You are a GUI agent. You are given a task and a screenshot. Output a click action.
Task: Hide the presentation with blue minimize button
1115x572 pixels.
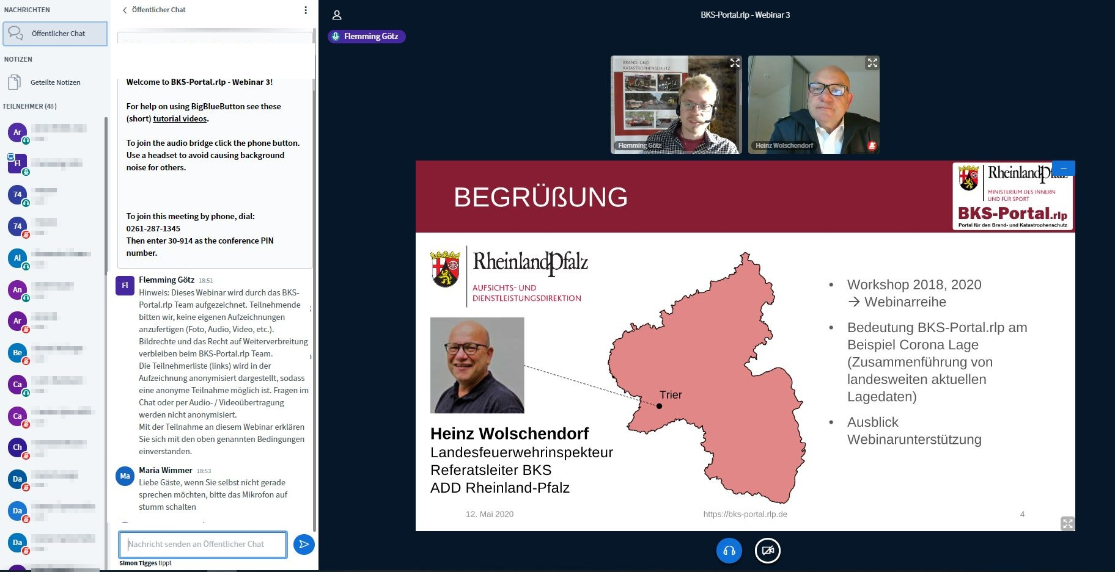coord(1064,168)
